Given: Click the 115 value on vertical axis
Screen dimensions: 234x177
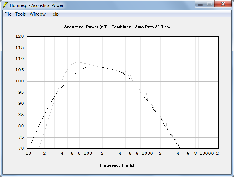Looking at the screenshot, I should tap(20, 47).
